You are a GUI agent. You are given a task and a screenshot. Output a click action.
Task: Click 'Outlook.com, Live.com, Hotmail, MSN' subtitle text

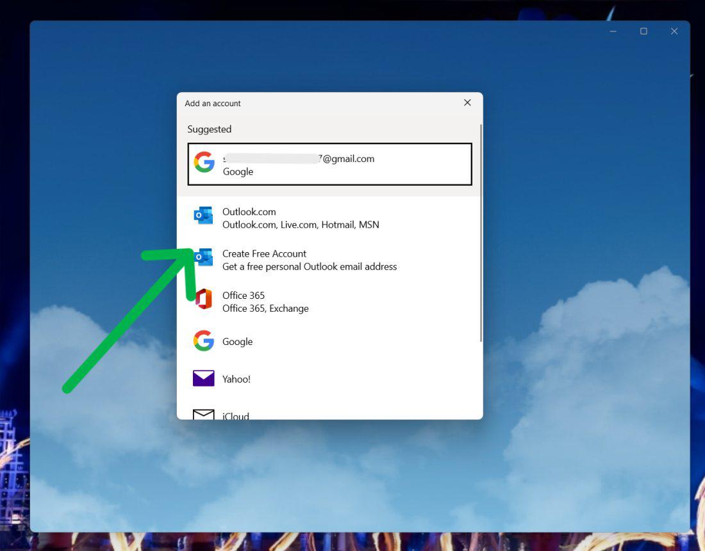[x=301, y=225]
